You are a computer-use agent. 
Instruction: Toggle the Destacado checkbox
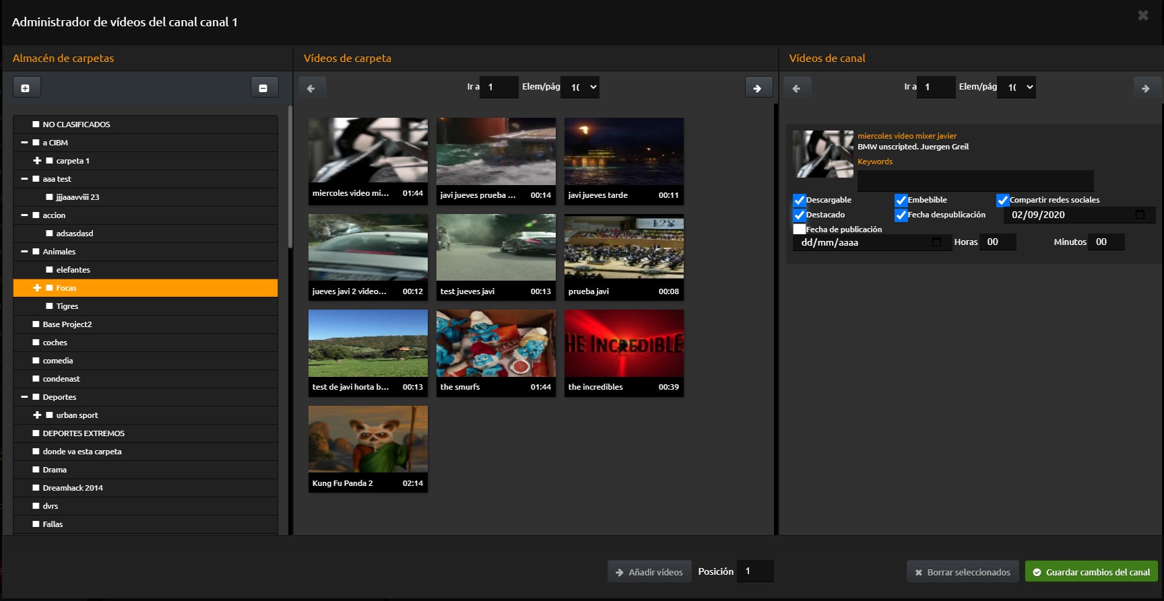(800, 215)
